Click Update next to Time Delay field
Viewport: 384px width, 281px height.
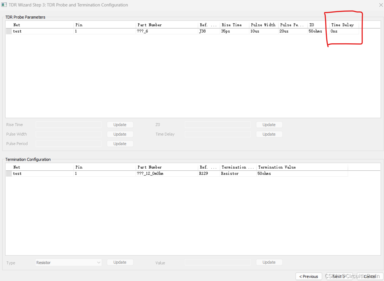tap(269, 134)
